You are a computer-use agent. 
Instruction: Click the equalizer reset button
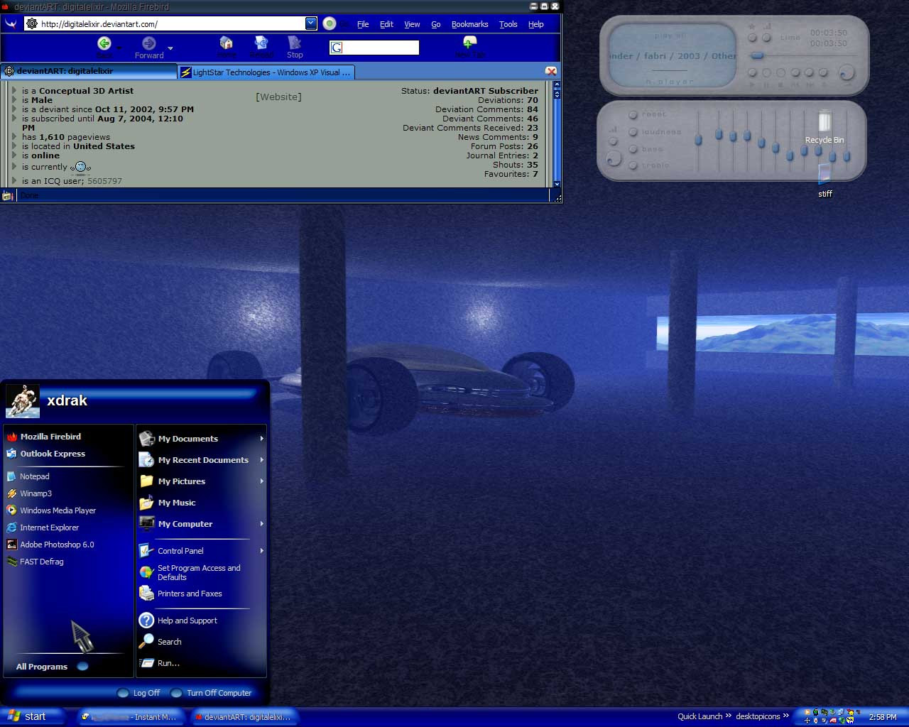(x=633, y=115)
